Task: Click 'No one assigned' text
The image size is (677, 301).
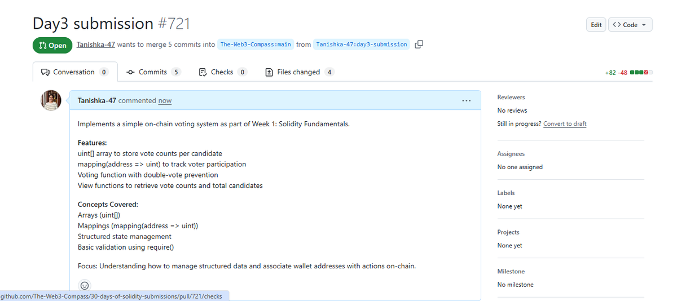Action: pos(520,167)
